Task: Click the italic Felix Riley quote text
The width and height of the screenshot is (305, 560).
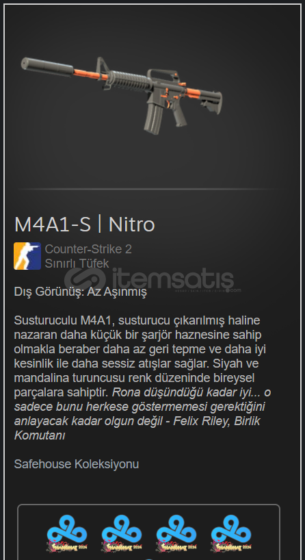Action: [x=142, y=413]
